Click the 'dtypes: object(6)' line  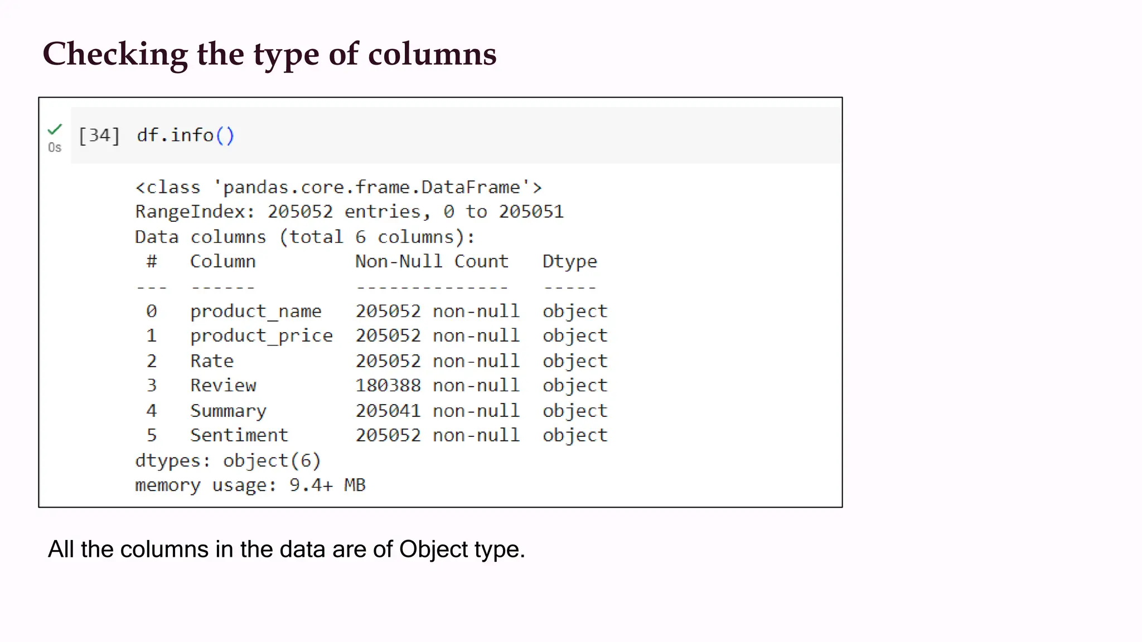coord(228,461)
